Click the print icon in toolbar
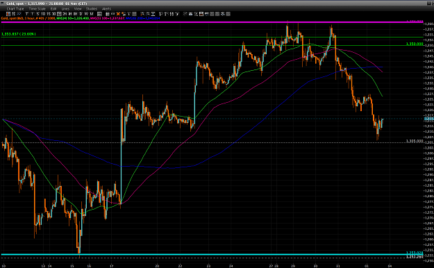The width and height of the screenshot is (434, 268). [x=190, y=14]
